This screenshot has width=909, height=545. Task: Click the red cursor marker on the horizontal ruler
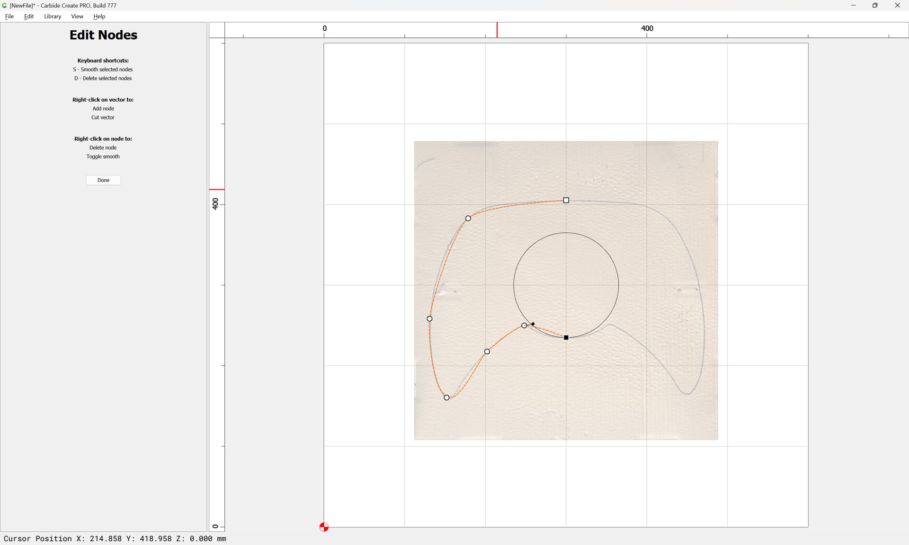coord(497,30)
